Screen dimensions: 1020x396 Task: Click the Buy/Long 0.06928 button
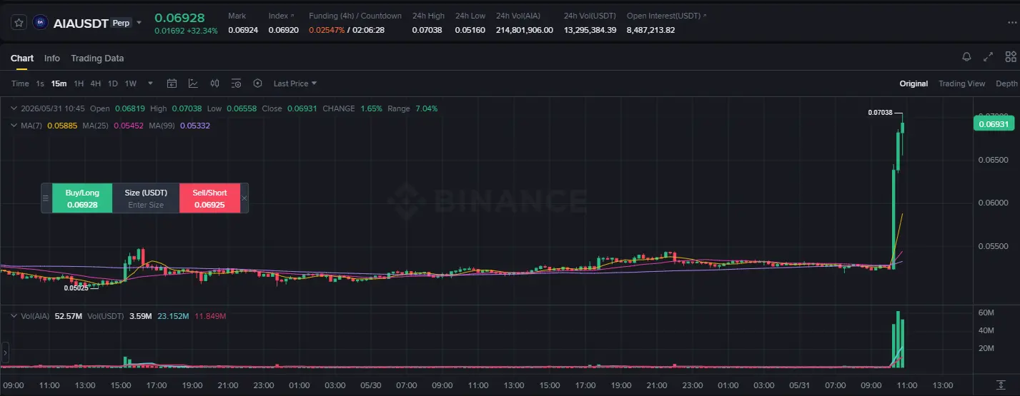[x=82, y=198]
